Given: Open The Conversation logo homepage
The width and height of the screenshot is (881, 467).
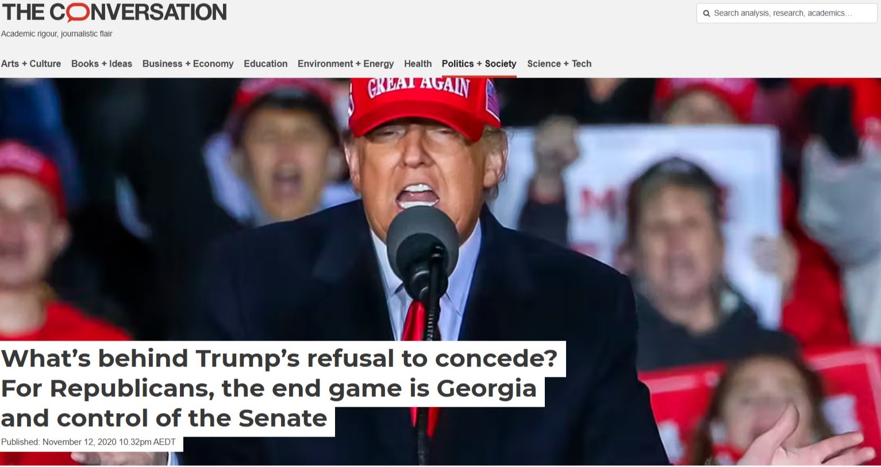Looking at the screenshot, I should click(114, 12).
